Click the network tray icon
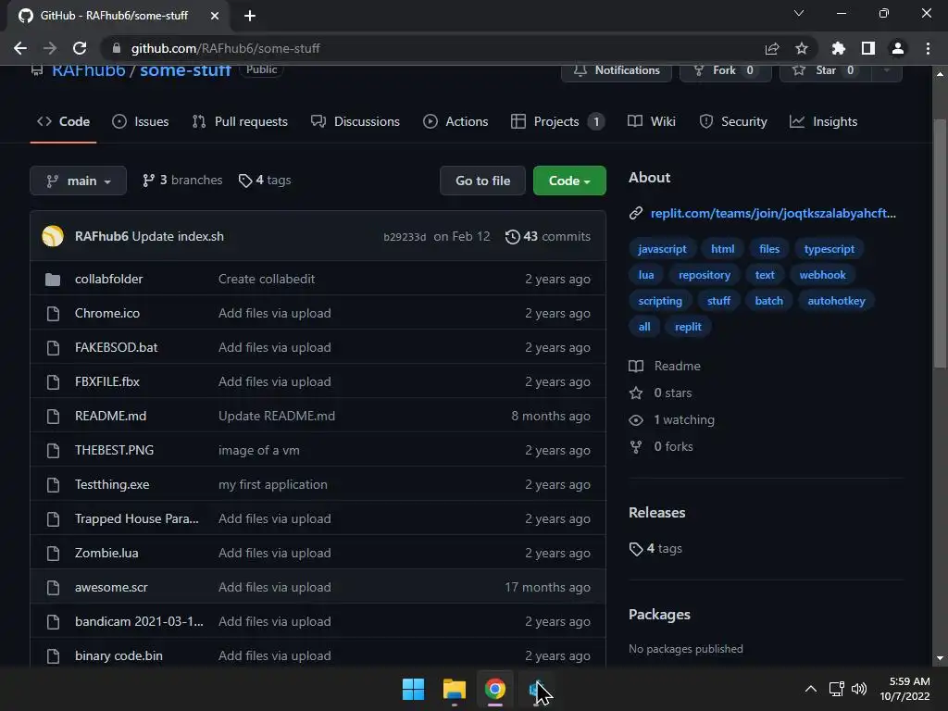This screenshot has height=711, width=948. pyautogui.click(x=837, y=689)
